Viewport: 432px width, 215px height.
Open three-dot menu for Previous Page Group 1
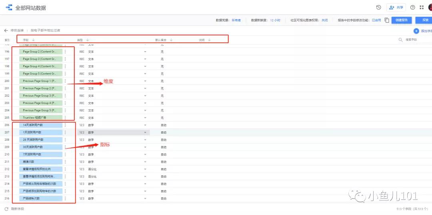click(x=65, y=81)
